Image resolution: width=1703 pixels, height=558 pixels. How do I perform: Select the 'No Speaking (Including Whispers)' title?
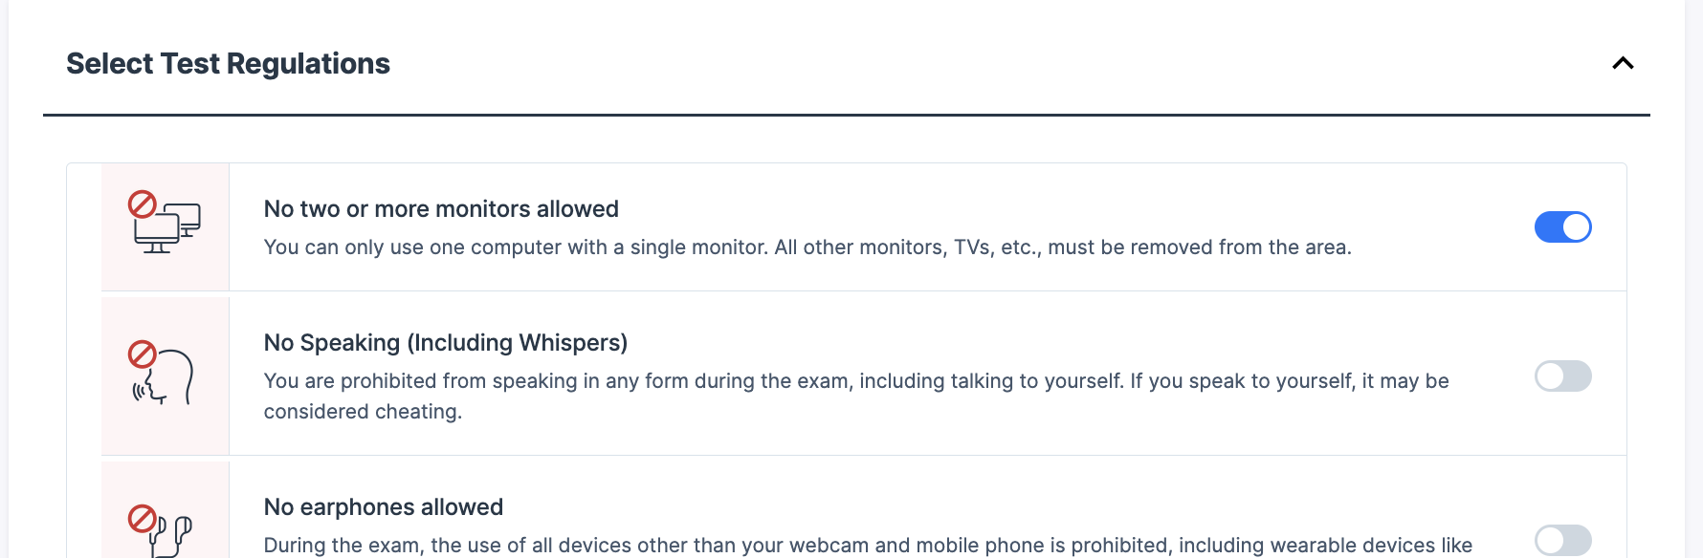pos(446,343)
